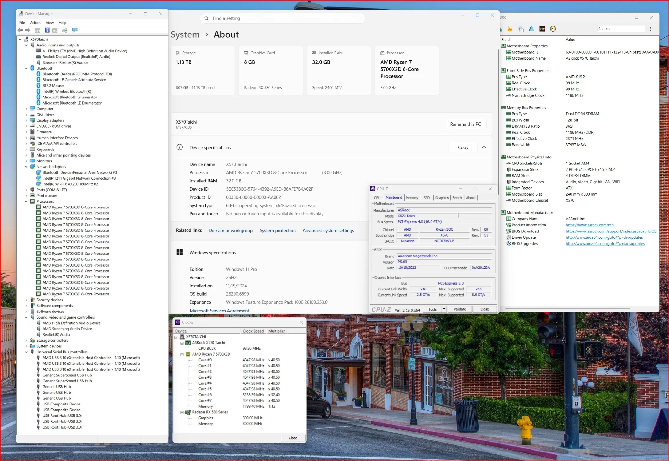
Task: Click the AIDA64 preferences checklist icon
Action: click(x=521, y=29)
